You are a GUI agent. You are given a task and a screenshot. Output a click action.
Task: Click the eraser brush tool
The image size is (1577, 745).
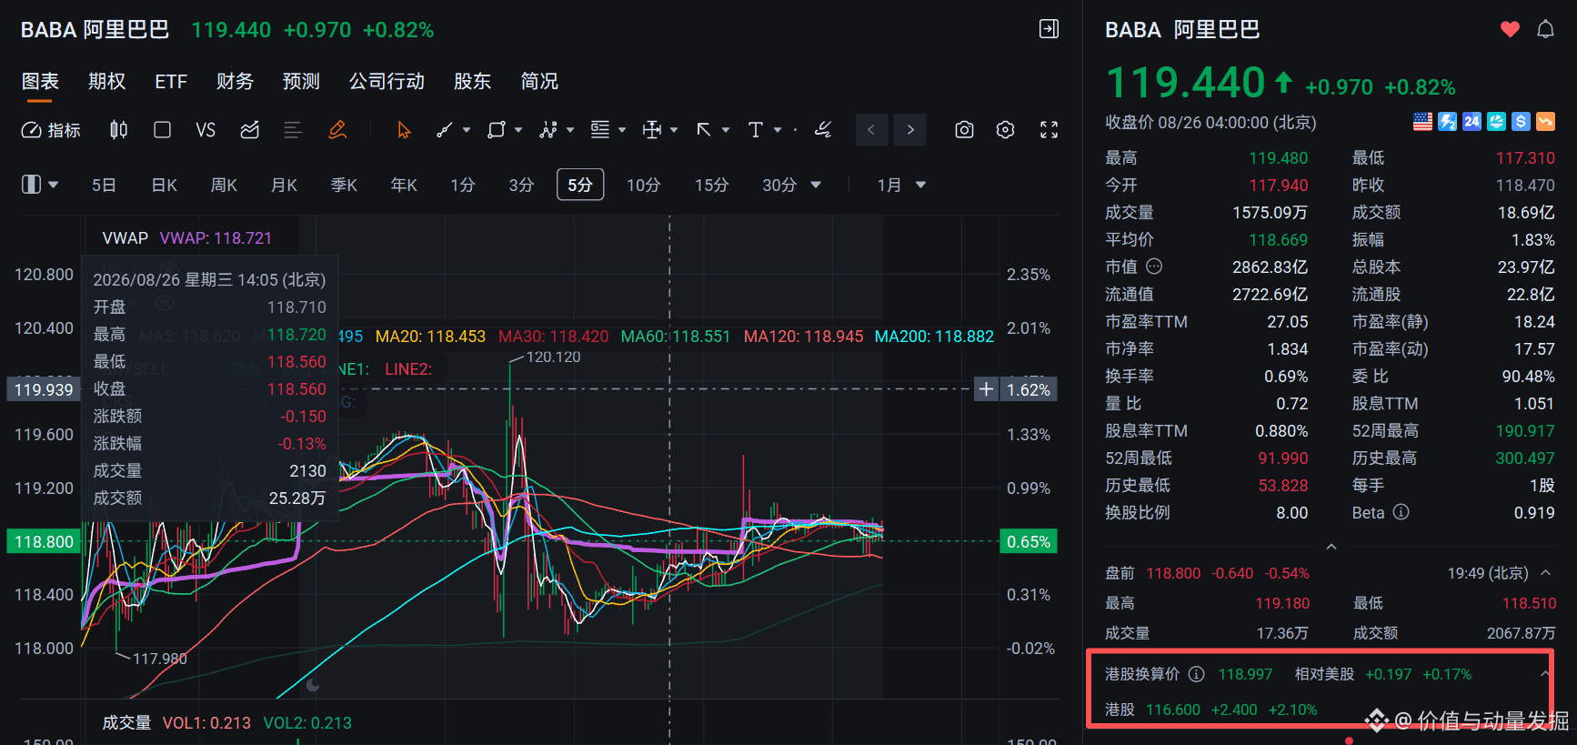[823, 130]
